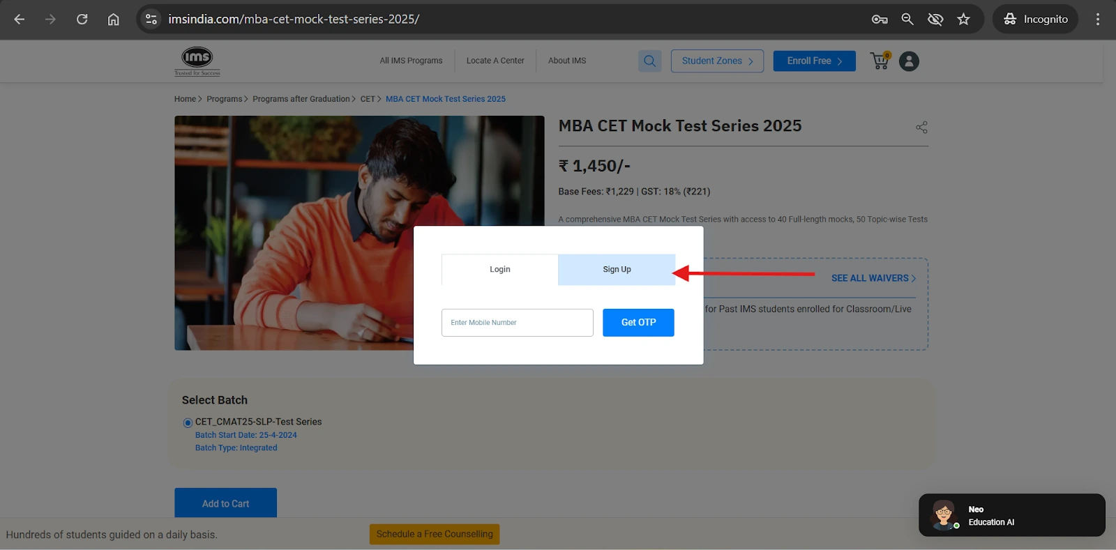Click the ₹ 1,450/- price text

pos(594,166)
